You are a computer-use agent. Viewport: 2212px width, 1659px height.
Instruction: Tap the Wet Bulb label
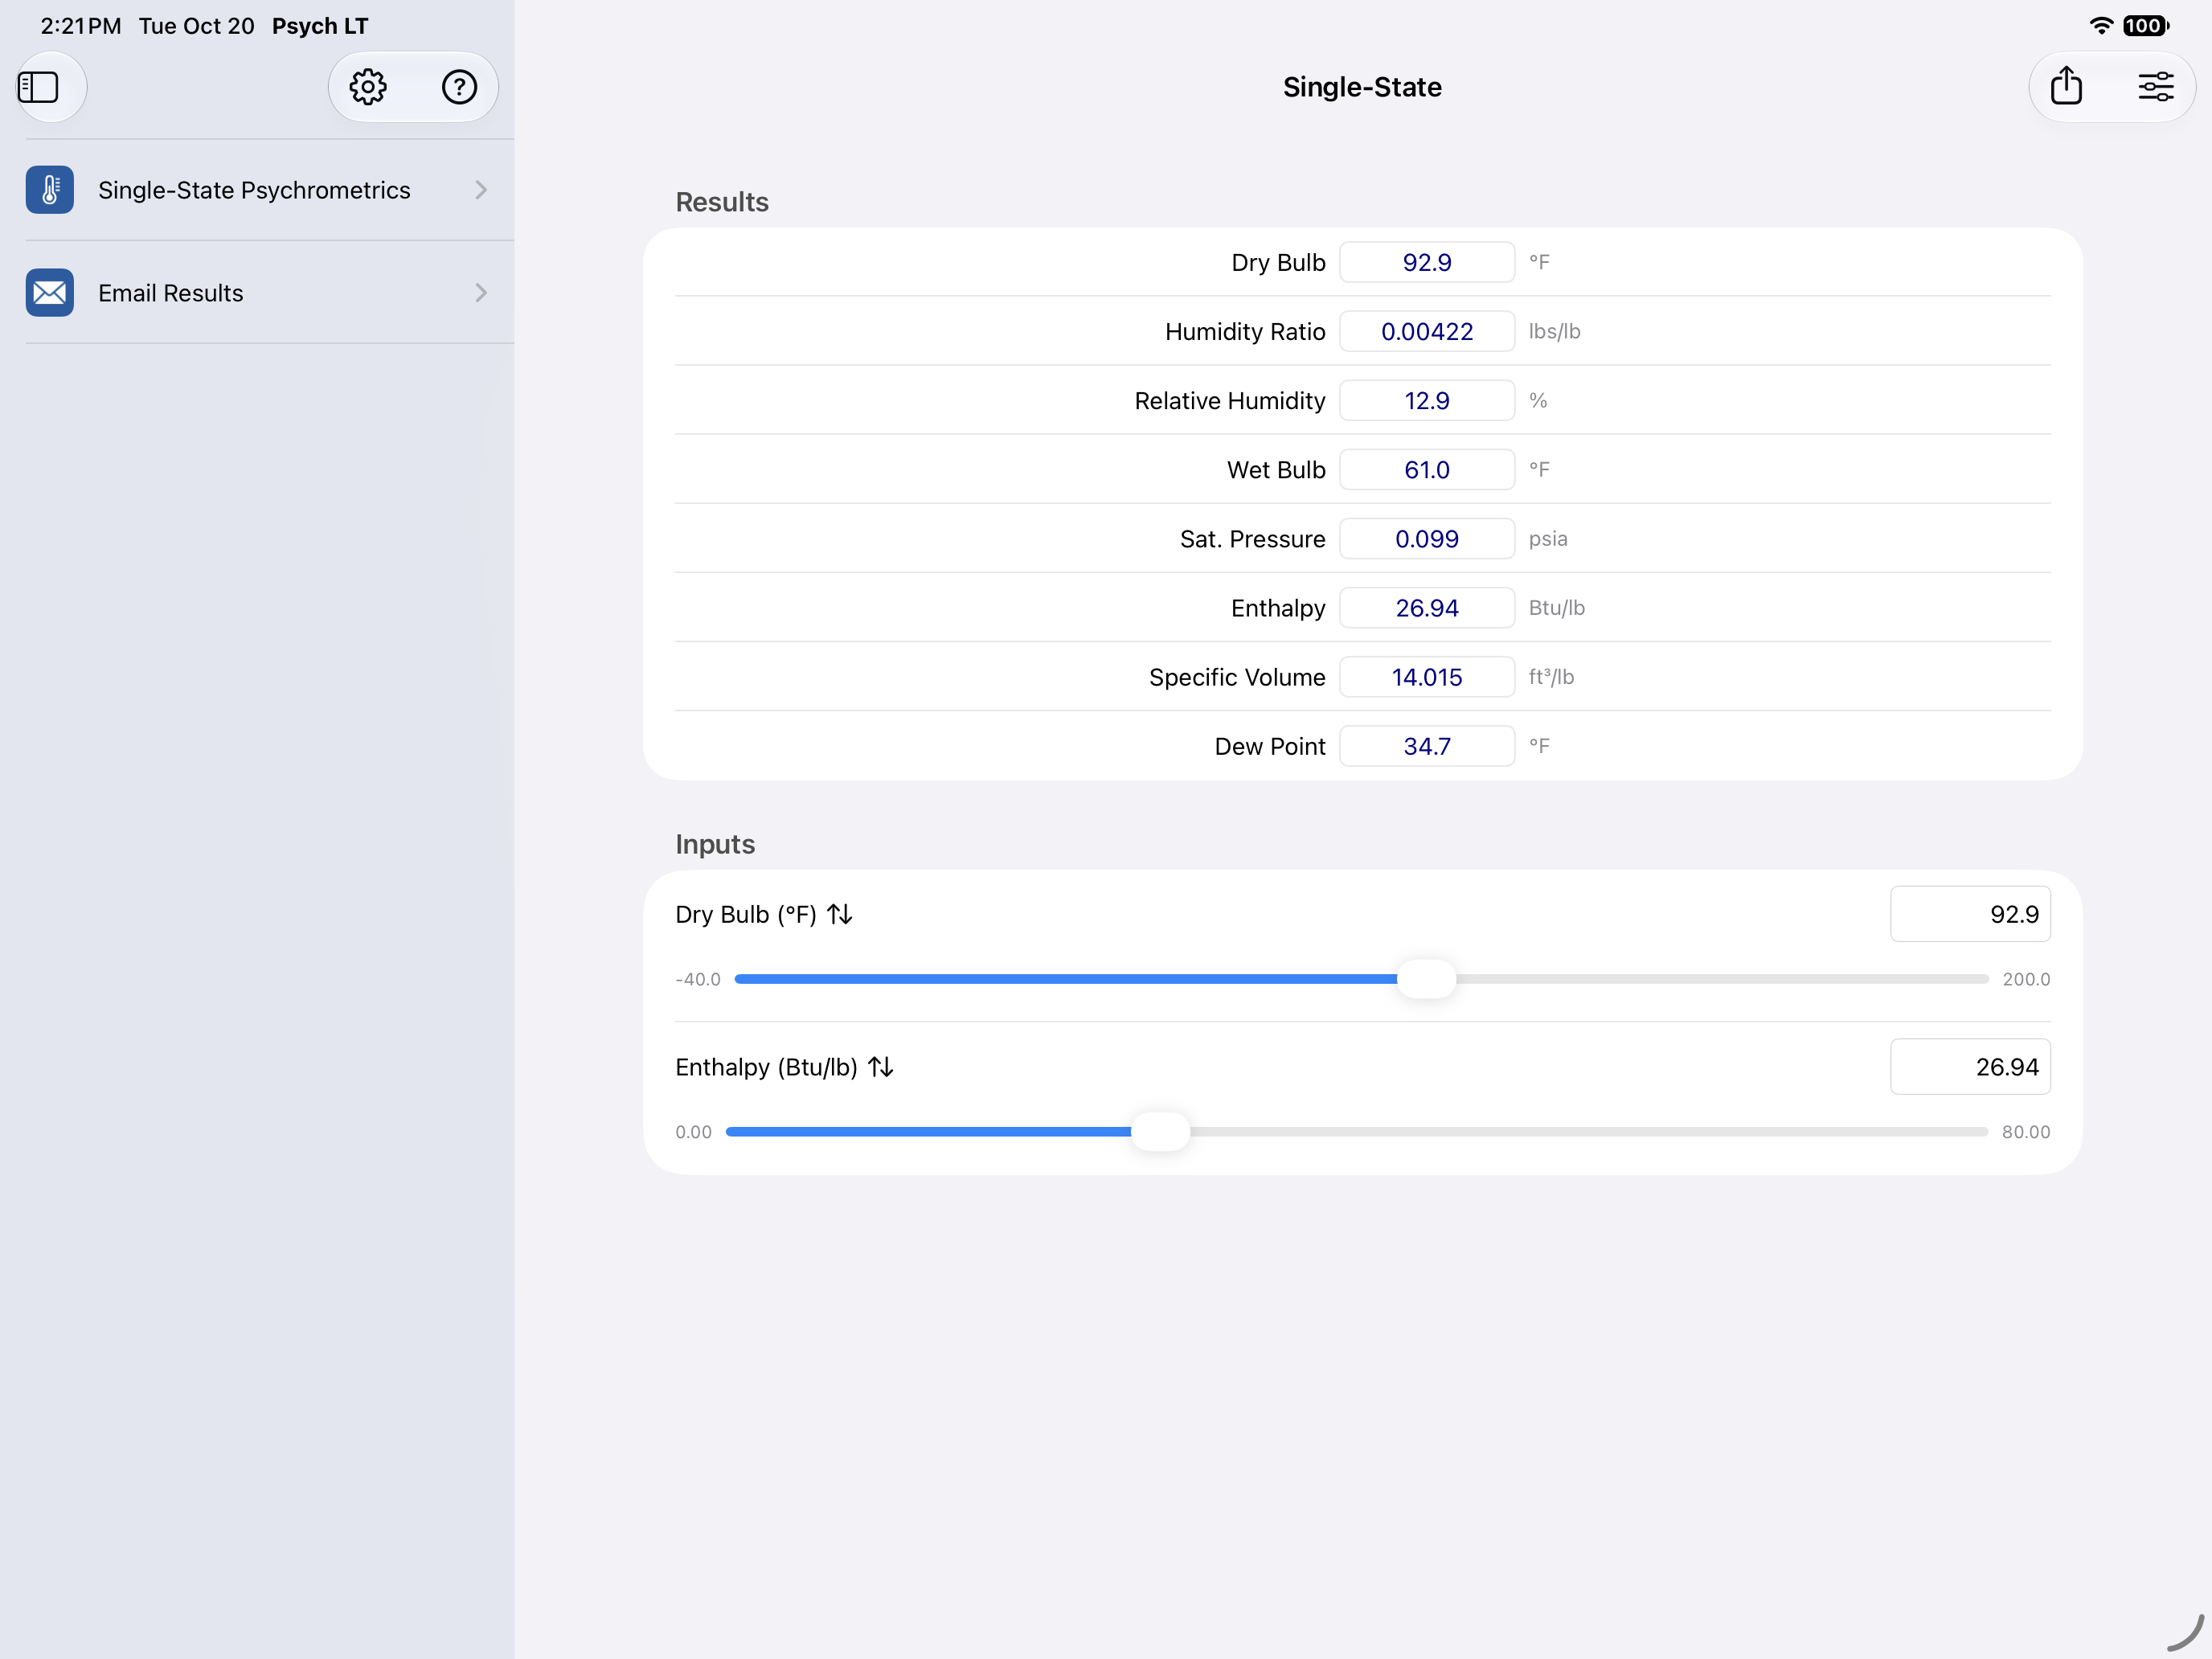[1276, 469]
